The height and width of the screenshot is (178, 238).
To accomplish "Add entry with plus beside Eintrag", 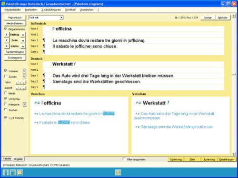I will (23, 35).
